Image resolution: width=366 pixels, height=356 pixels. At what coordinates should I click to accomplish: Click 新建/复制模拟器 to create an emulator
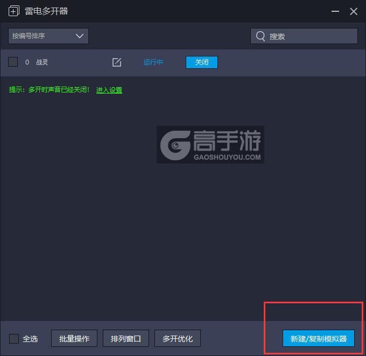pyautogui.click(x=319, y=338)
